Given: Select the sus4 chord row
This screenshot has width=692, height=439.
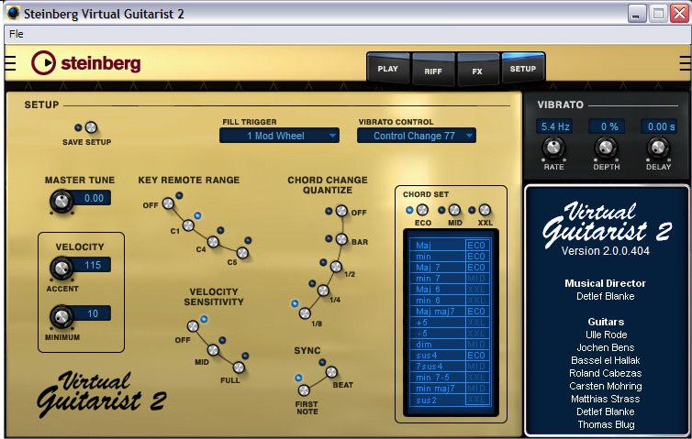Looking at the screenshot, I should coord(450,356).
